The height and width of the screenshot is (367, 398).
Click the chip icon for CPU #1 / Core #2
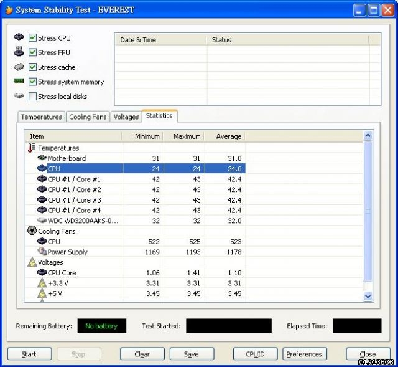click(x=42, y=189)
